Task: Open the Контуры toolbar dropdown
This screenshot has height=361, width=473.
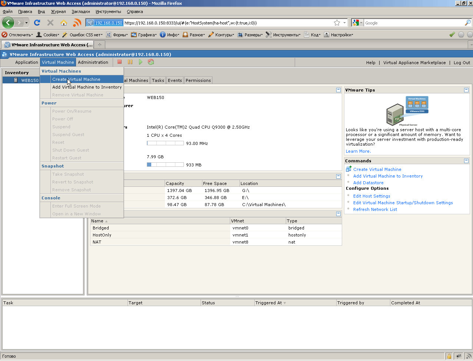Action: (x=221, y=34)
